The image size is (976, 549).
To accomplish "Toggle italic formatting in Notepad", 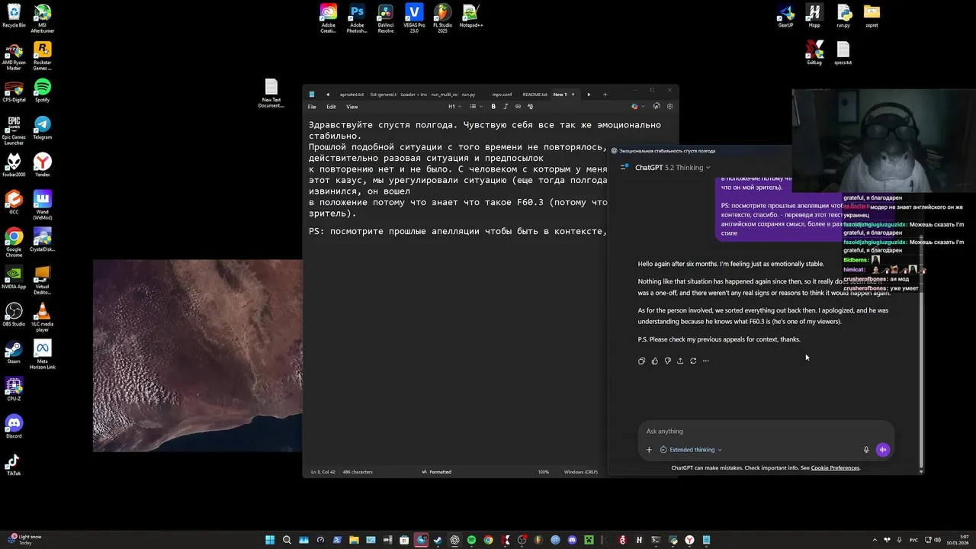I will coord(506,107).
